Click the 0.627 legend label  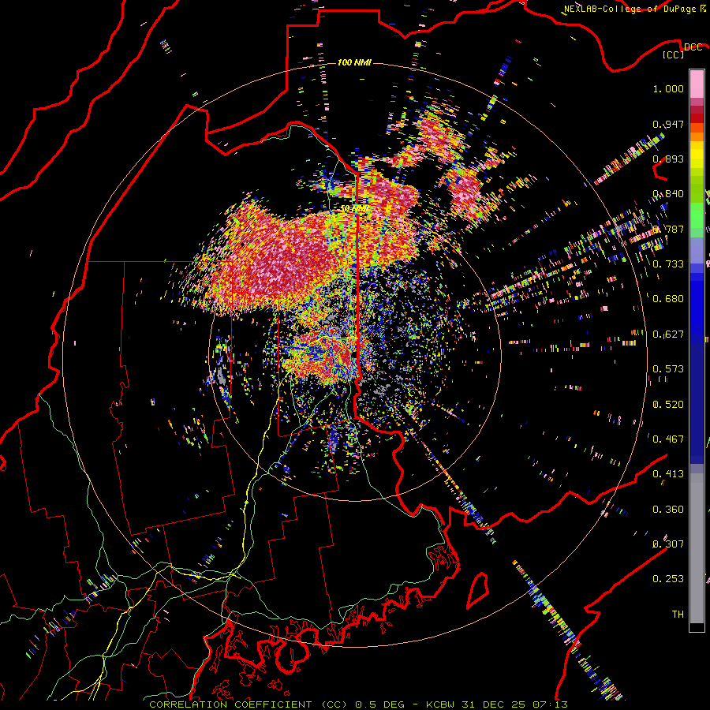tap(668, 334)
